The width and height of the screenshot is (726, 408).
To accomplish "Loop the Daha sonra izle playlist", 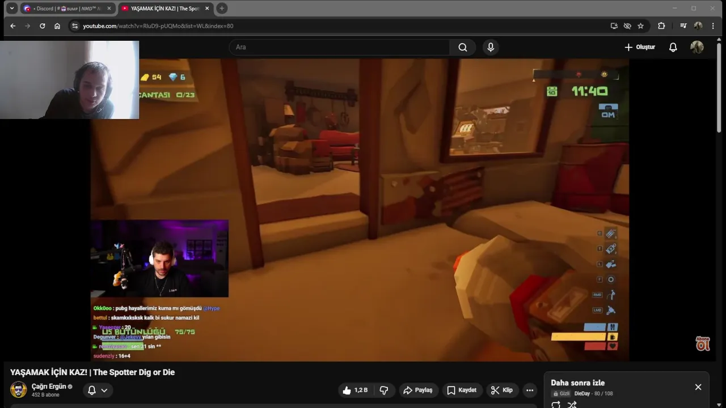I will pos(556,405).
